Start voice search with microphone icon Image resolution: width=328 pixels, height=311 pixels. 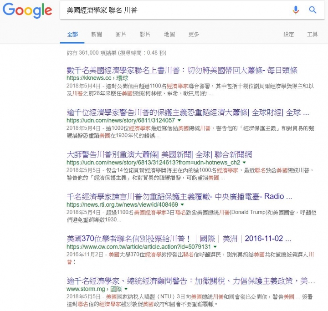[x=296, y=10]
